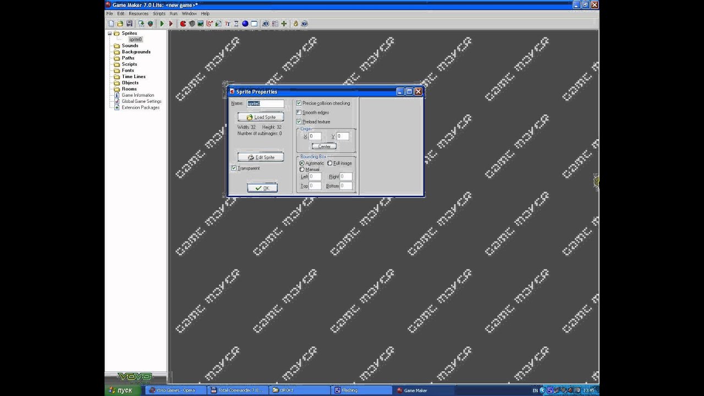The image size is (704, 396).
Task: Select Rooms folder in tree
Action: pyautogui.click(x=129, y=89)
